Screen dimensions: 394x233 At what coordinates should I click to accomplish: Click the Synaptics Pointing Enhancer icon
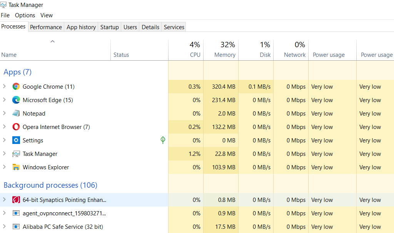(x=16, y=200)
